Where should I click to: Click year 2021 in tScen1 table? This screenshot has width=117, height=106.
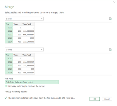(x=9, y=31)
